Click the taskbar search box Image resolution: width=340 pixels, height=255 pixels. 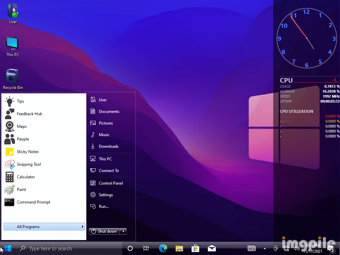50,248
